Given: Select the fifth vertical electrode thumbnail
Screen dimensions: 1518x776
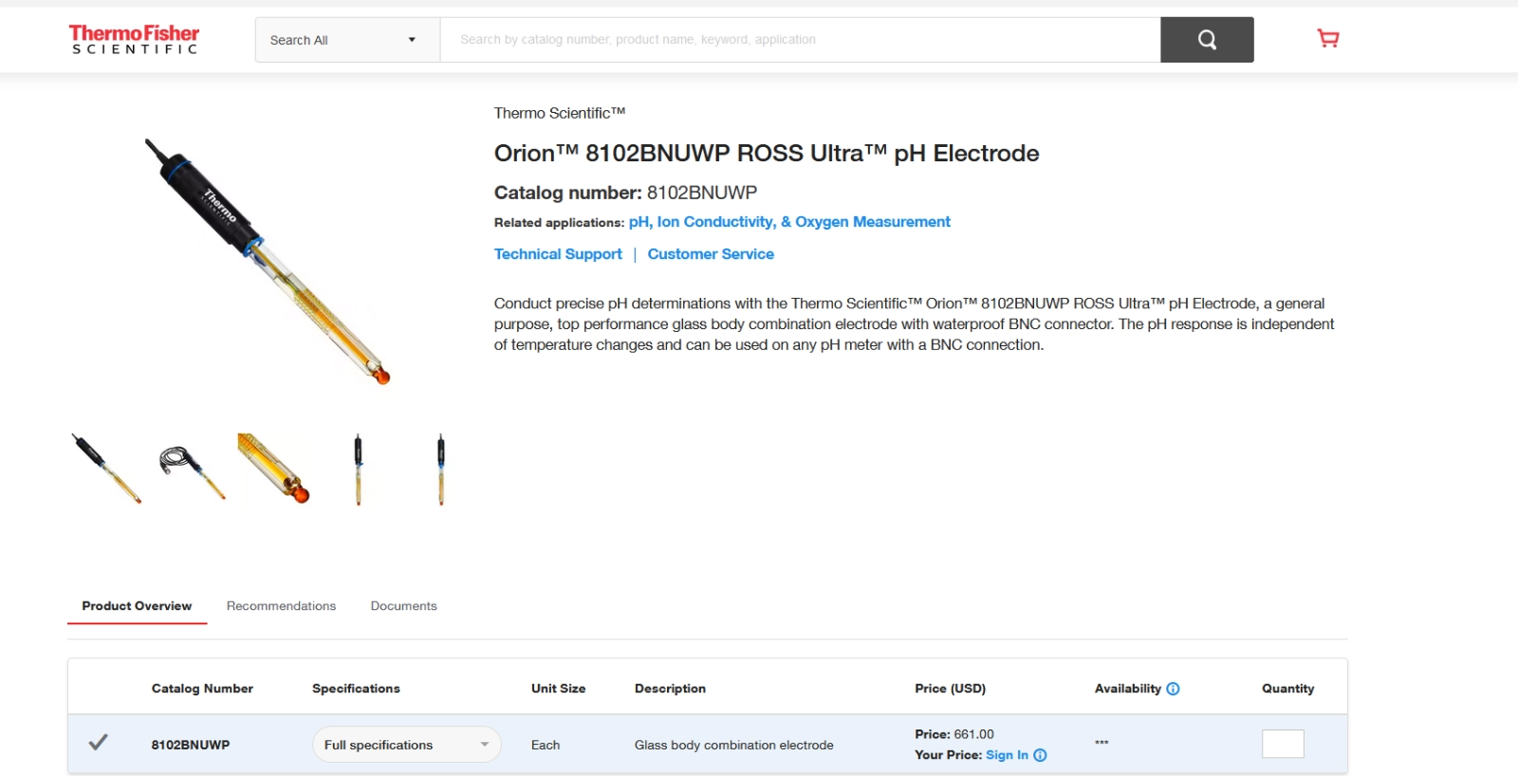Looking at the screenshot, I should click(440, 470).
